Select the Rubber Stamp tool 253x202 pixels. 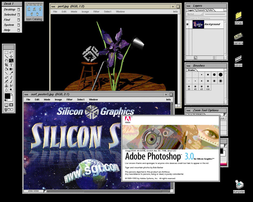(6, 86)
